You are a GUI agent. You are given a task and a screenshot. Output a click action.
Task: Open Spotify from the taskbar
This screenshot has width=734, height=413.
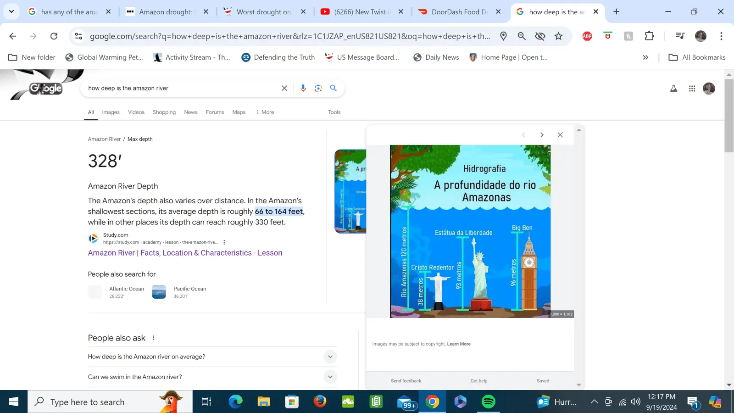488,402
